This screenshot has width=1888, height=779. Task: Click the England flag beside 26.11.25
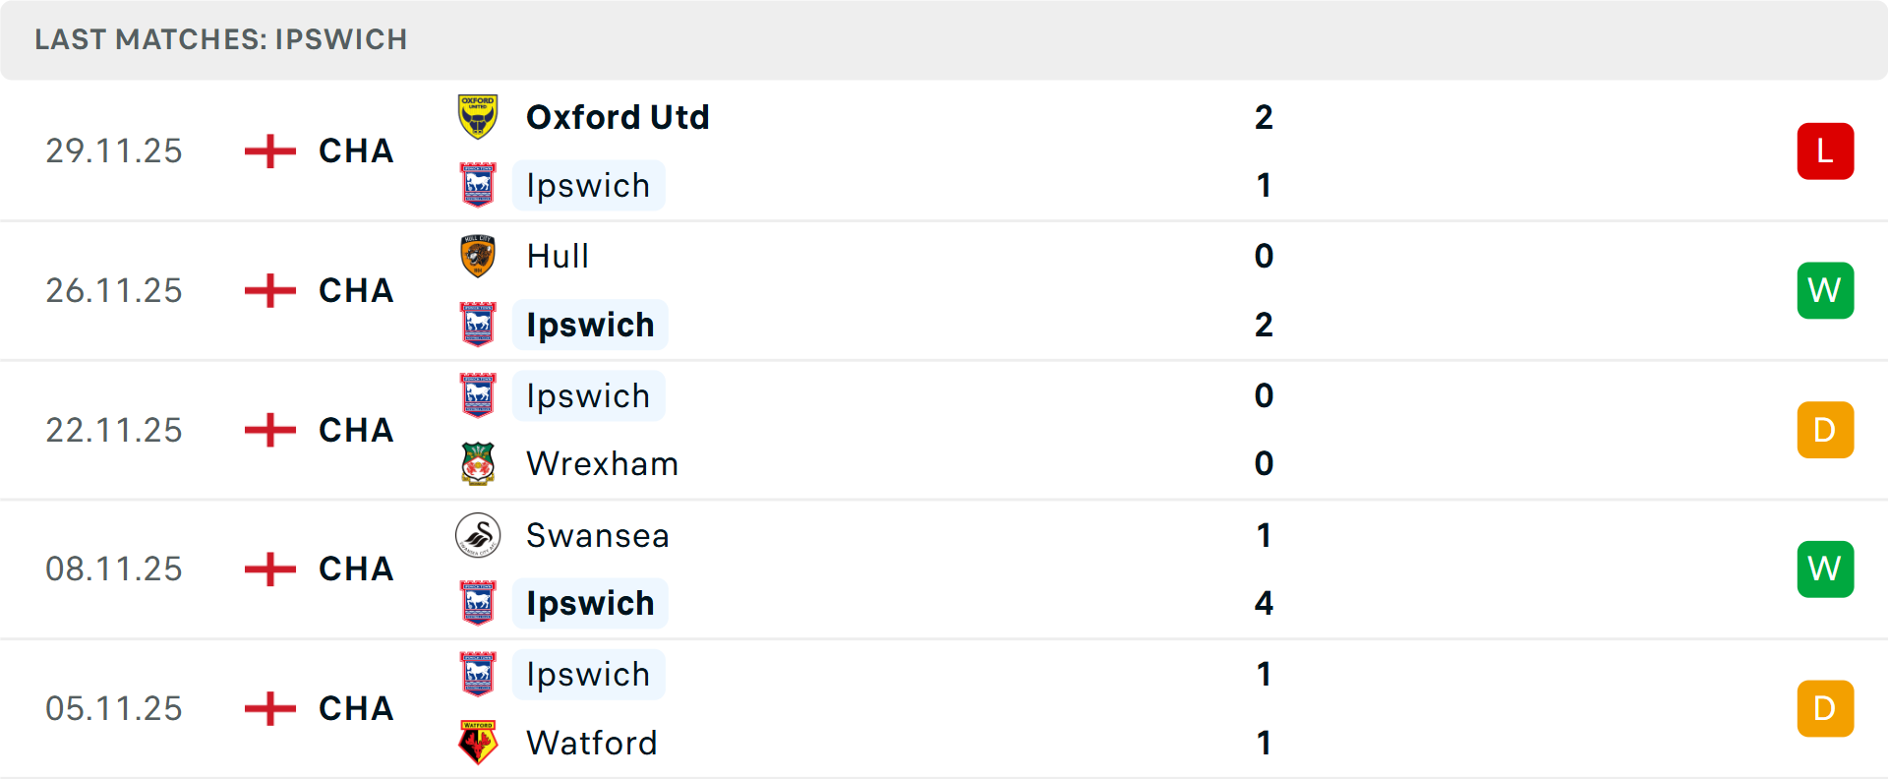click(267, 290)
